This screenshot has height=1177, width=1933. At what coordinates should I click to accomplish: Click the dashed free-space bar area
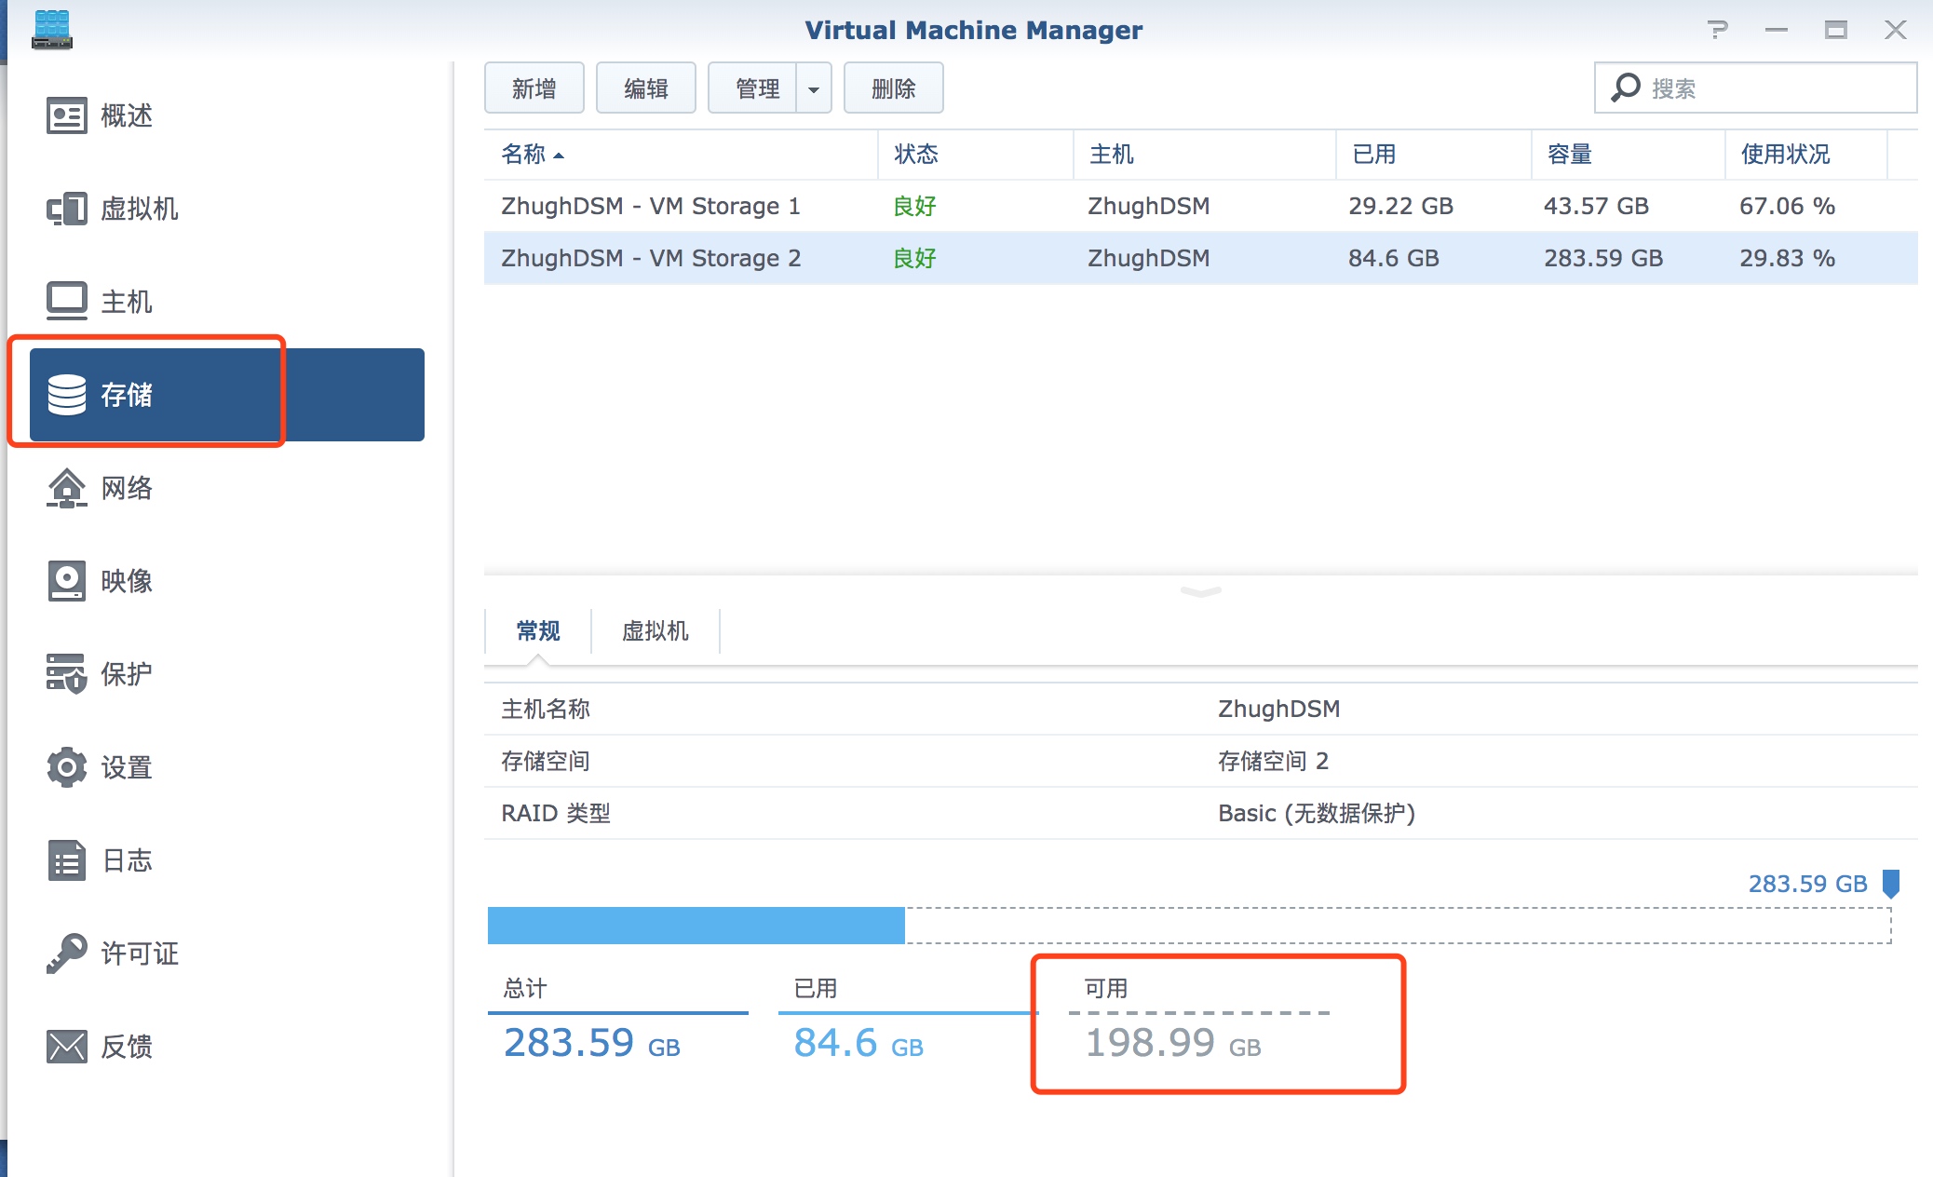click(1399, 926)
